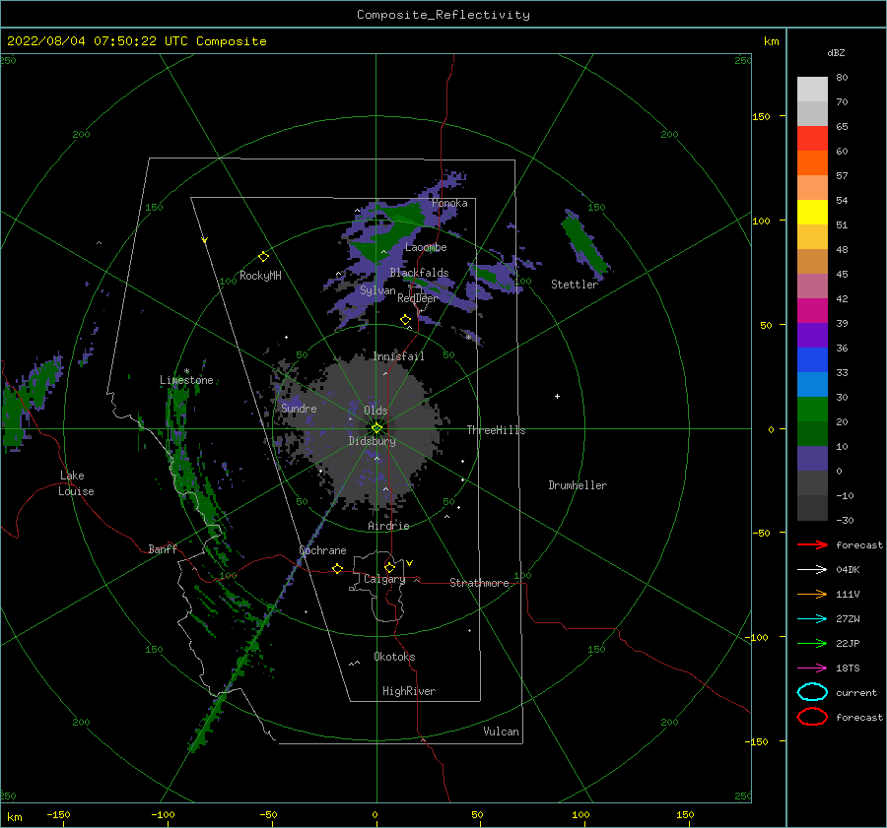Viewport: 887px width, 828px height.
Task: Click the green echo patch near Lacombe
Action: [390, 233]
